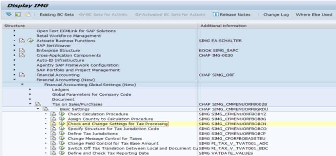336x156 pixels.
Task: Click CHAP IMG-0030 text
Action: (216, 55)
